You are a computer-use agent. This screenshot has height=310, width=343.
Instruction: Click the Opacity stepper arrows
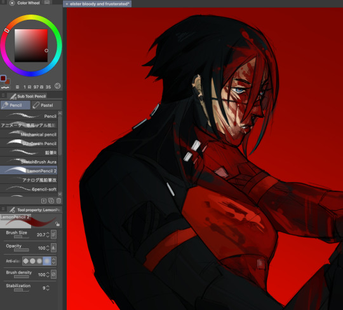pyautogui.click(x=48, y=248)
